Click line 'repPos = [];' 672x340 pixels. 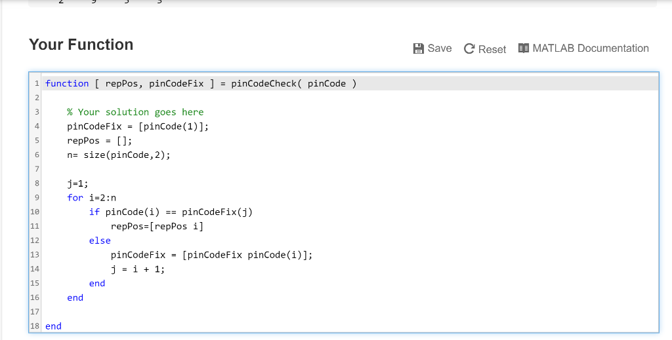pos(100,141)
